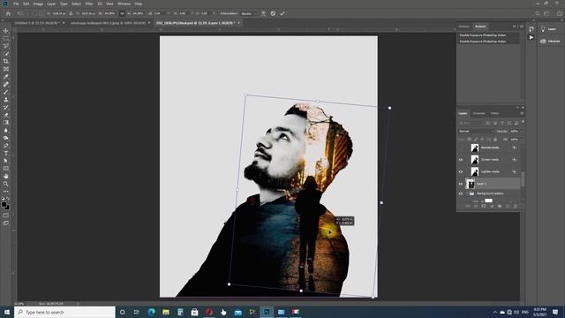Open the workspace switcher icon dropdown
The image size is (565, 318).
(x=547, y=13)
